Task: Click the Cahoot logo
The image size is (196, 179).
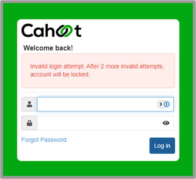Action: (51, 31)
